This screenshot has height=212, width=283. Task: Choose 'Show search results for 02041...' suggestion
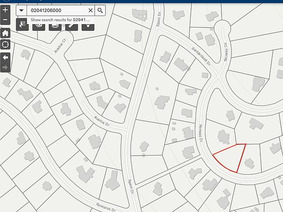coord(60,20)
